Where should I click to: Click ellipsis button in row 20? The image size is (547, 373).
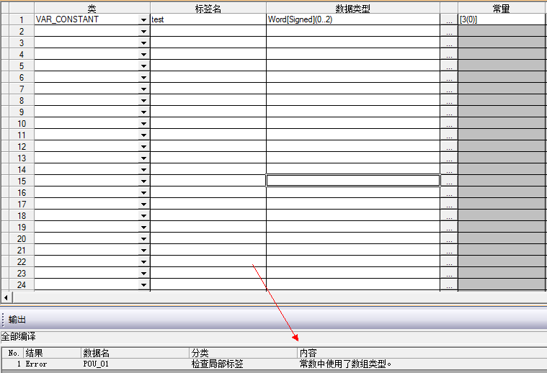point(449,239)
